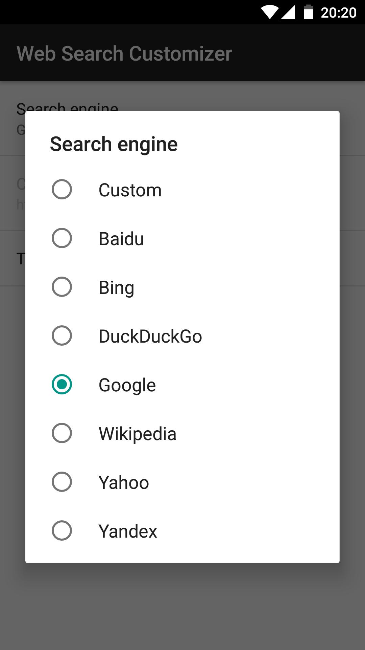Choose the Wikipedia radio button
365x650 pixels.
click(x=62, y=433)
